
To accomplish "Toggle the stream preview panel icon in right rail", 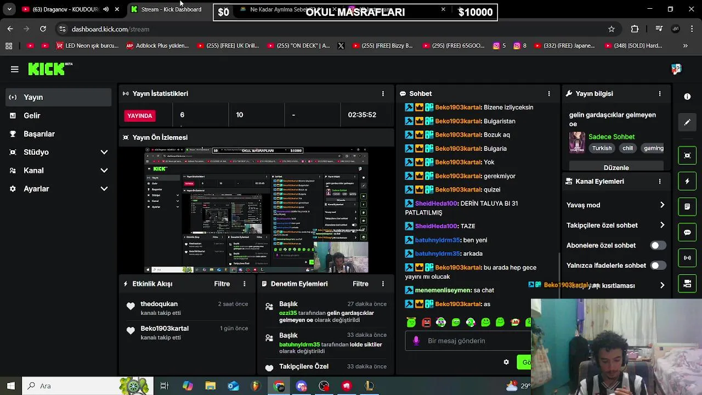I will click(x=687, y=155).
